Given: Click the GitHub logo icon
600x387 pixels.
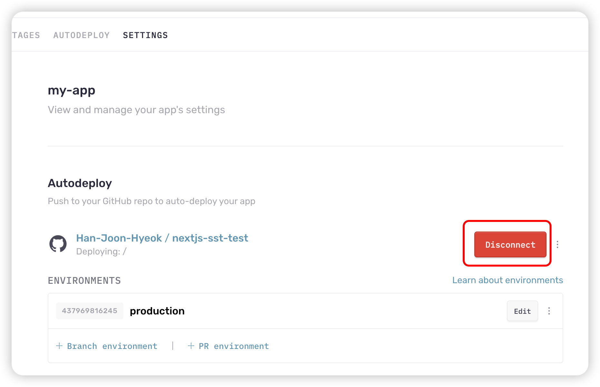Looking at the screenshot, I should click(x=58, y=244).
